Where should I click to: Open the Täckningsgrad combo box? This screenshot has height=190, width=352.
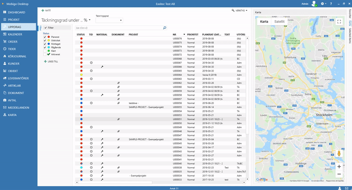point(109,20)
